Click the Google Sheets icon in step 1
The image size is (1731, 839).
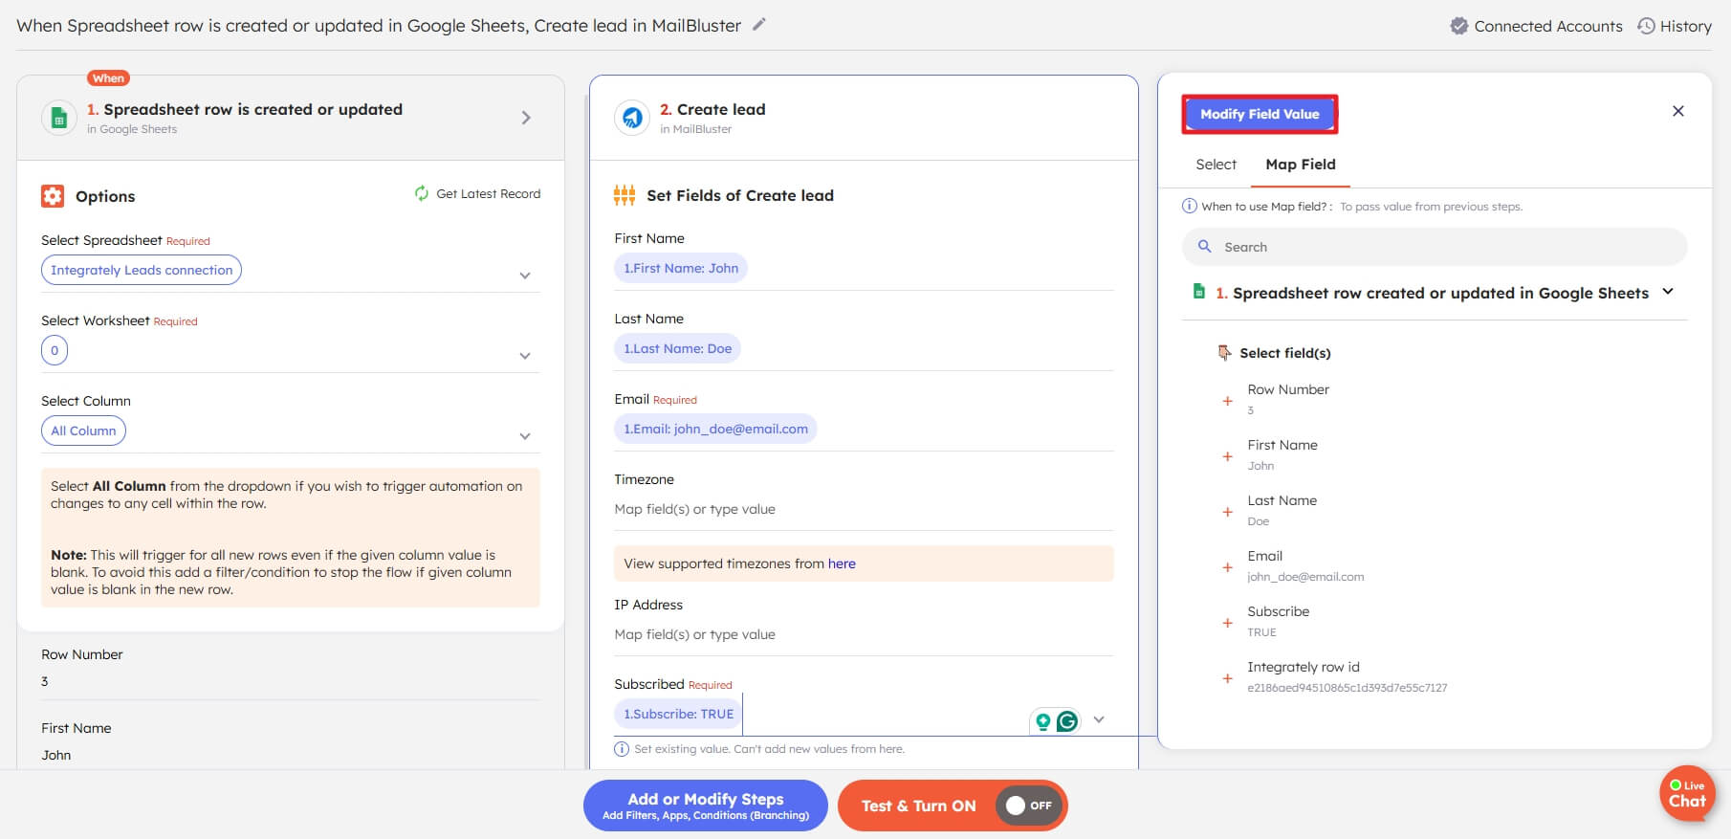coord(59,118)
